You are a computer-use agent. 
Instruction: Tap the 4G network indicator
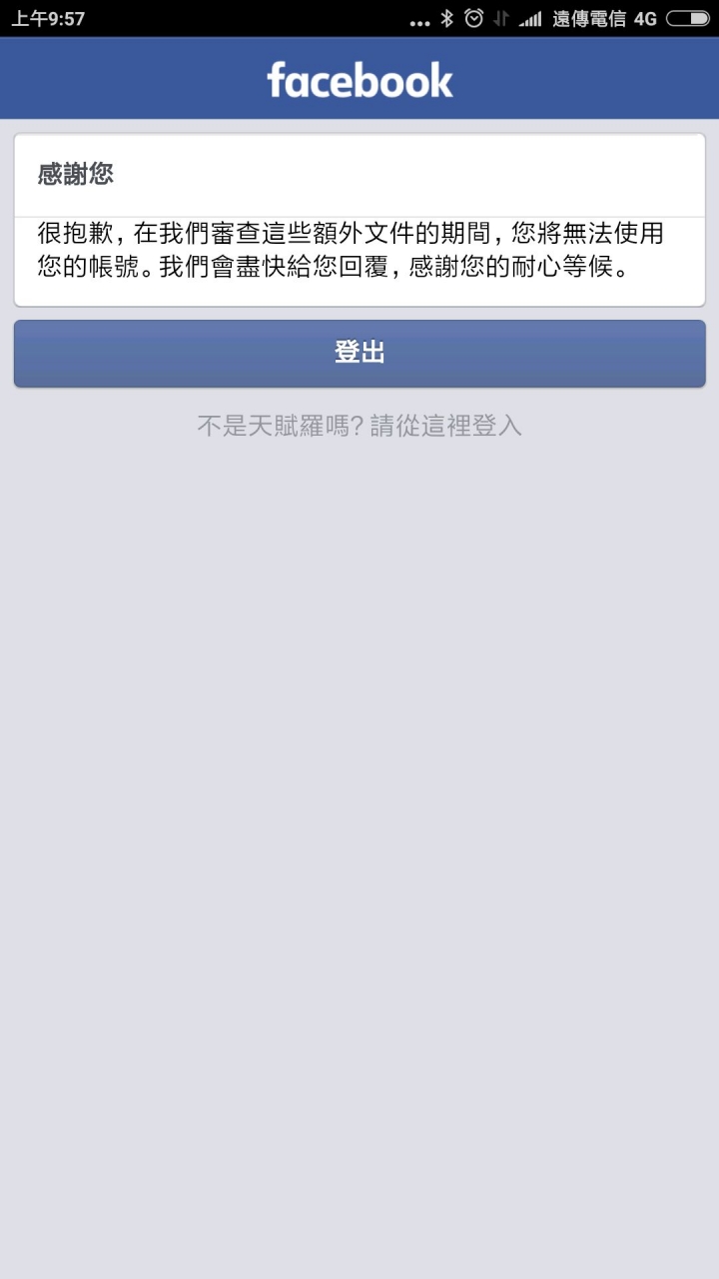[x=645, y=19]
